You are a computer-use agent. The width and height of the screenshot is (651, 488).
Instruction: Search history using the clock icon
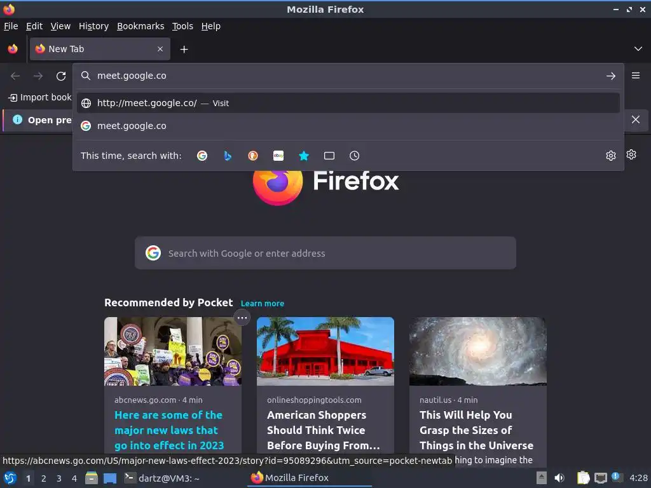[354, 156]
